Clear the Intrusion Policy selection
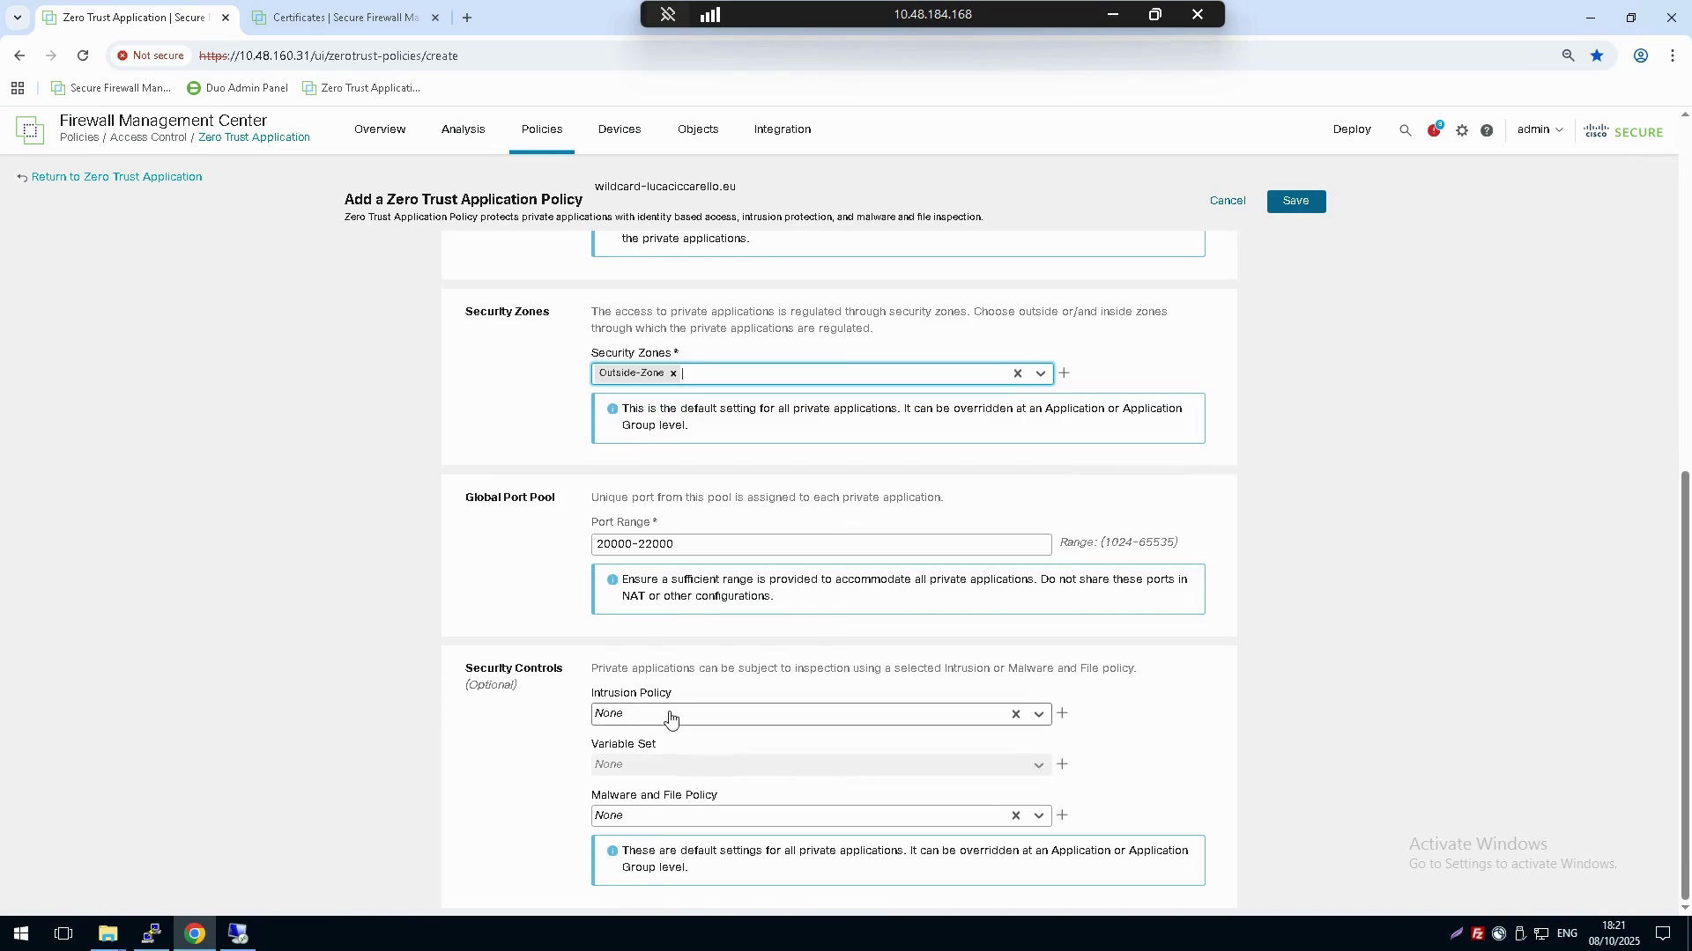The width and height of the screenshot is (1692, 951). (x=1015, y=714)
